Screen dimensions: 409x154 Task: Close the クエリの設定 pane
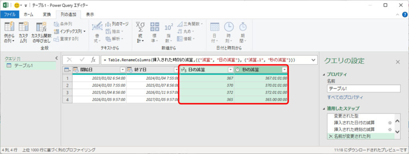[x=398, y=62]
